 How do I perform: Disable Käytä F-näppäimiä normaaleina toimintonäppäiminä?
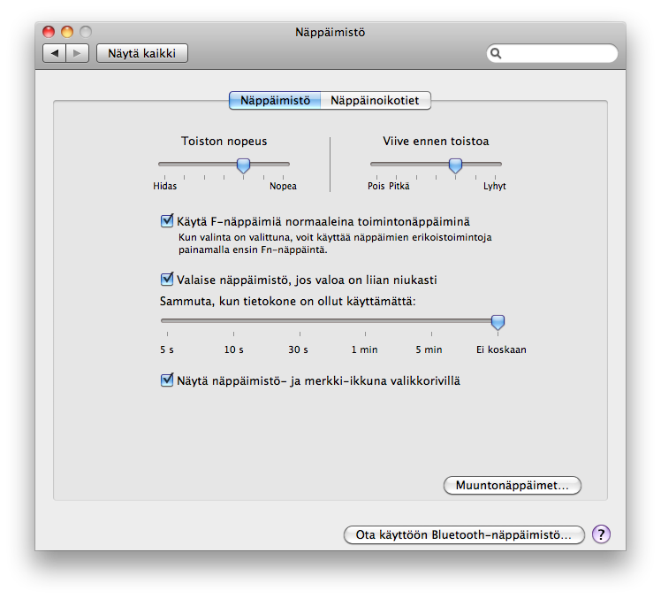[167, 221]
